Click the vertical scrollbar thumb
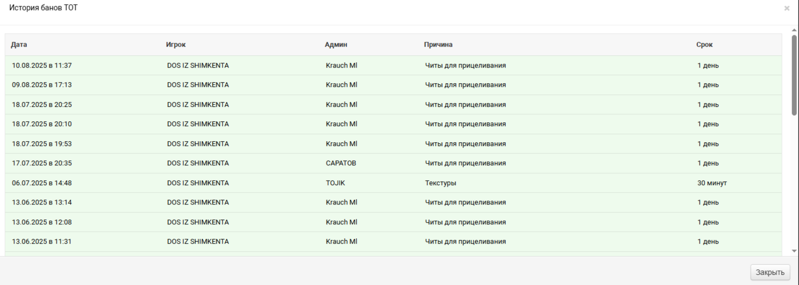The width and height of the screenshot is (799, 285). (794, 75)
